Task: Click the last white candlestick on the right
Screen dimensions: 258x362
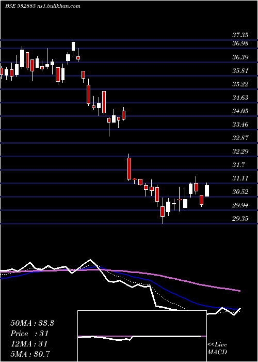Action: [207, 191]
